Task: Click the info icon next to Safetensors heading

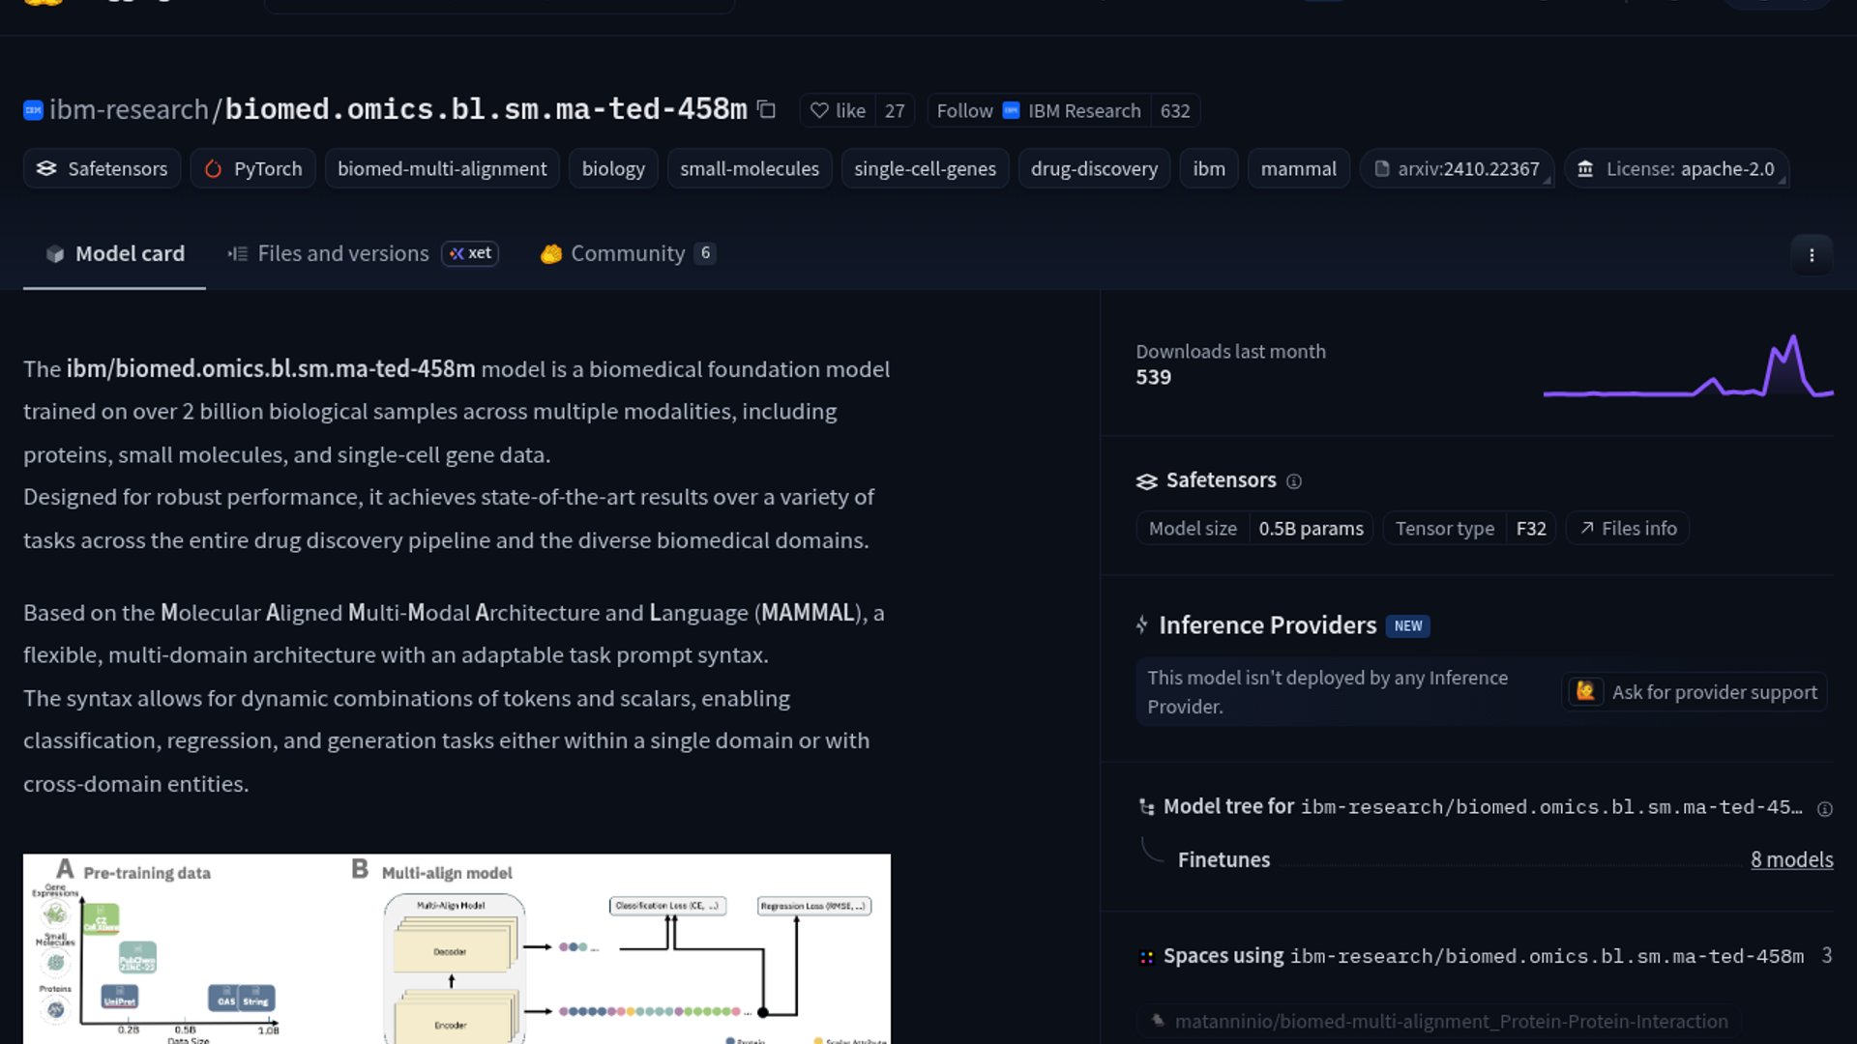Action: click(x=1294, y=481)
